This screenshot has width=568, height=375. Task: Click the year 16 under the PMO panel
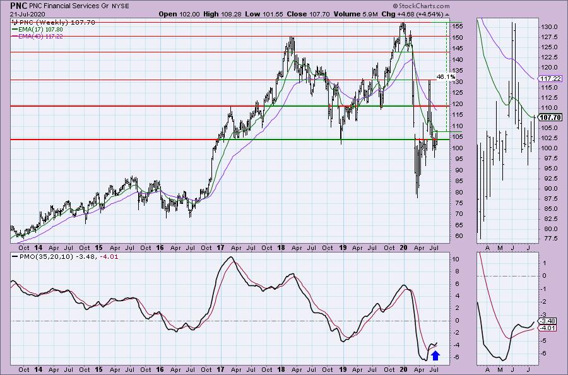pos(160,370)
